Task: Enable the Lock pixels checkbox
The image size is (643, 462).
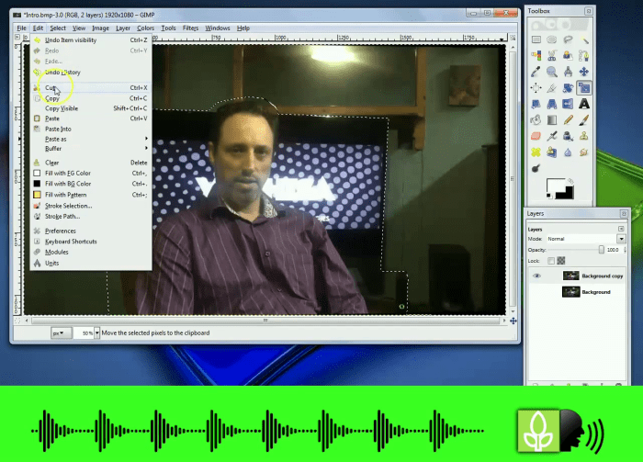Action: [550, 261]
